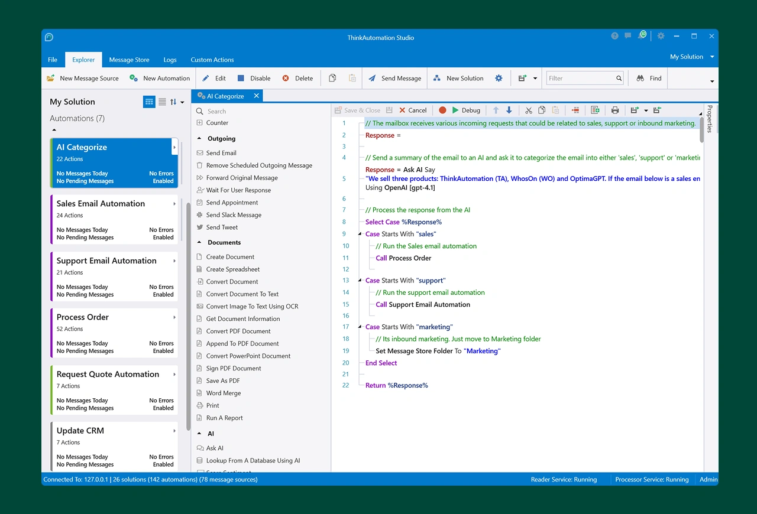Open the sort order dropdown in My Solution
This screenshot has height=514, width=757.
pyautogui.click(x=177, y=102)
